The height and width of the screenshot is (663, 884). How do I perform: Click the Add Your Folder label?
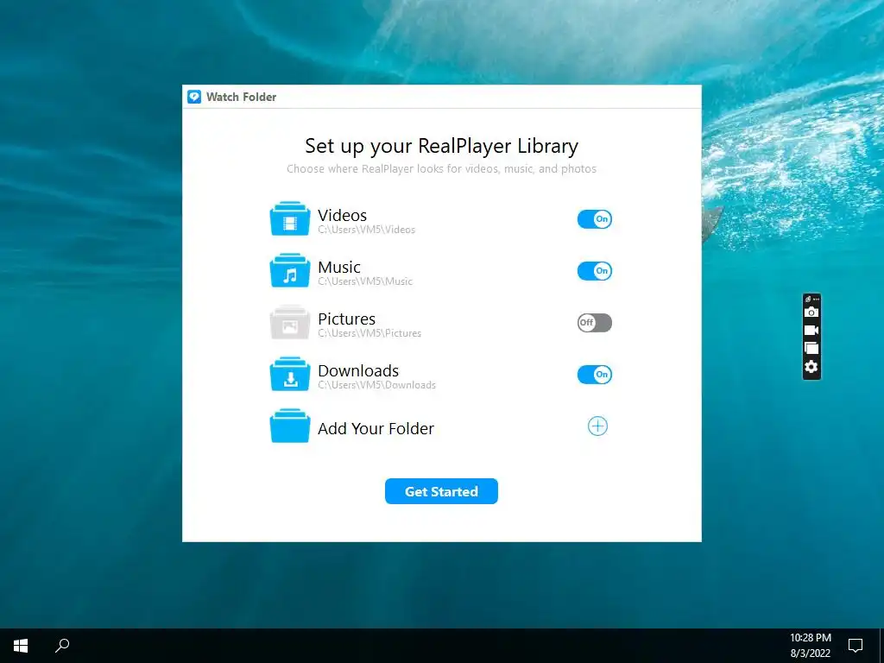[376, 428]
